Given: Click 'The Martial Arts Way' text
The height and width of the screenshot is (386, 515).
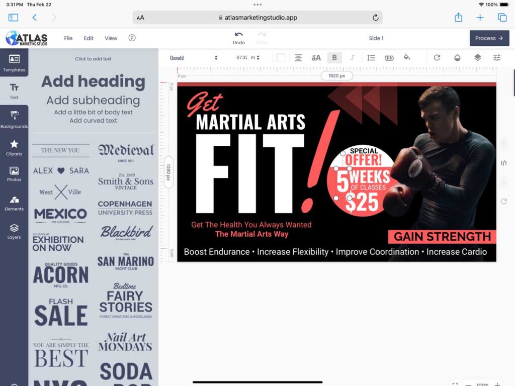Looking at the screenshot, I should (251, 234).
